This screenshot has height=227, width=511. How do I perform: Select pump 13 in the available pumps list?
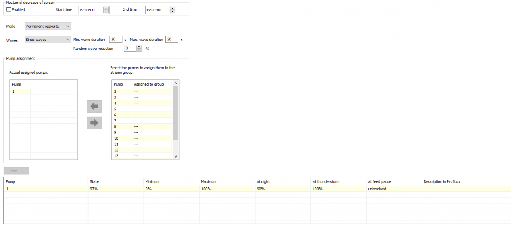(142, 155)
